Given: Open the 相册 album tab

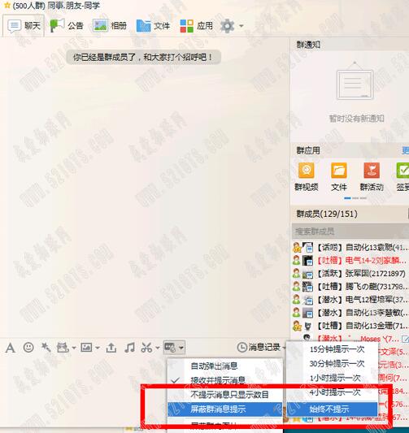Looking at the screenshot, I should click(110, 26).
